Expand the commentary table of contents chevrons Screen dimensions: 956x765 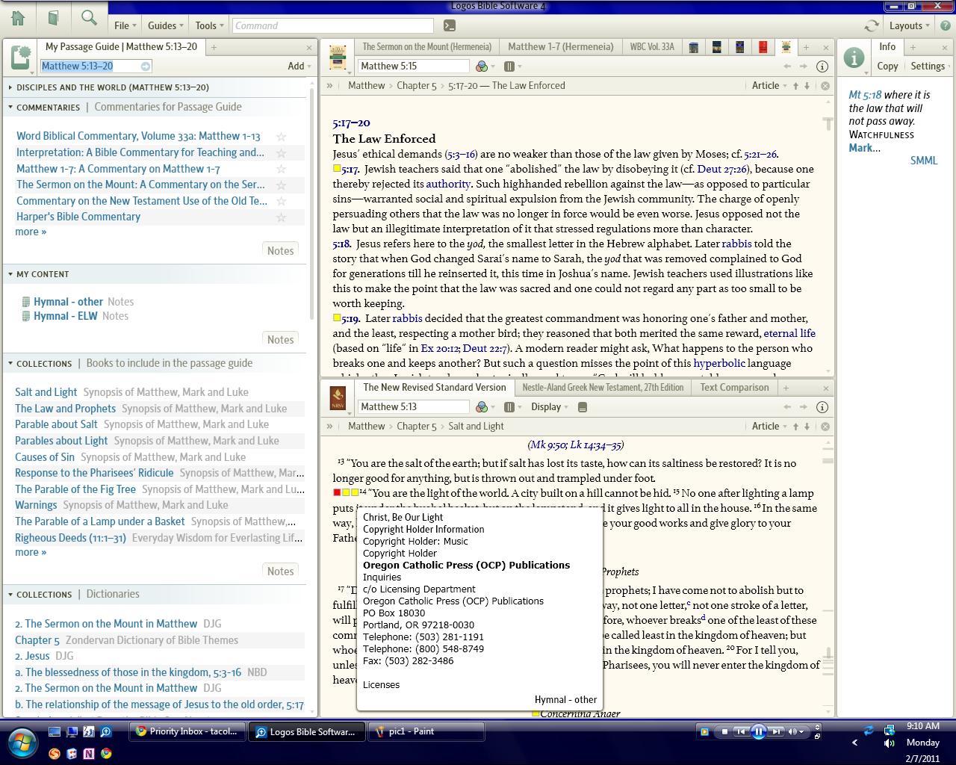329,86
